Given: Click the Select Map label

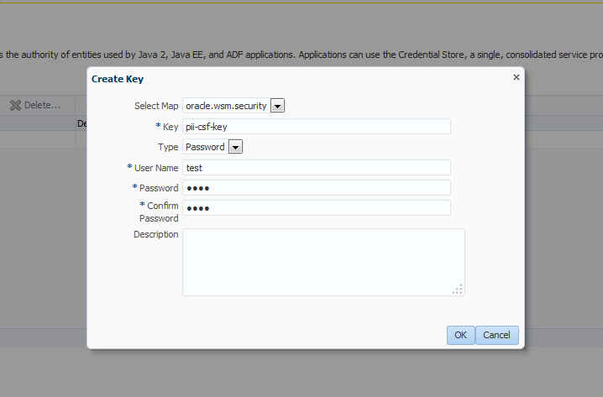Looking at the screenshot, I should coord(156,106).
